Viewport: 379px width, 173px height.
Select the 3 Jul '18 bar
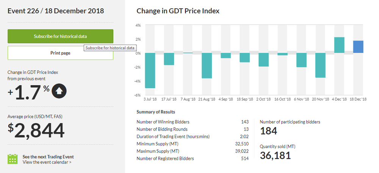pyautogui.click(x=150, y=70)
